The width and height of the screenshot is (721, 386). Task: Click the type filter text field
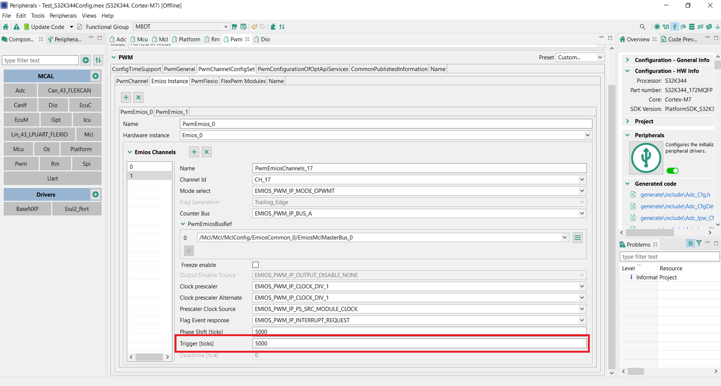pos(40,60)
